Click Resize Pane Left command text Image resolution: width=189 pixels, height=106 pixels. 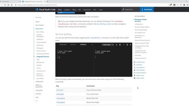92,98
